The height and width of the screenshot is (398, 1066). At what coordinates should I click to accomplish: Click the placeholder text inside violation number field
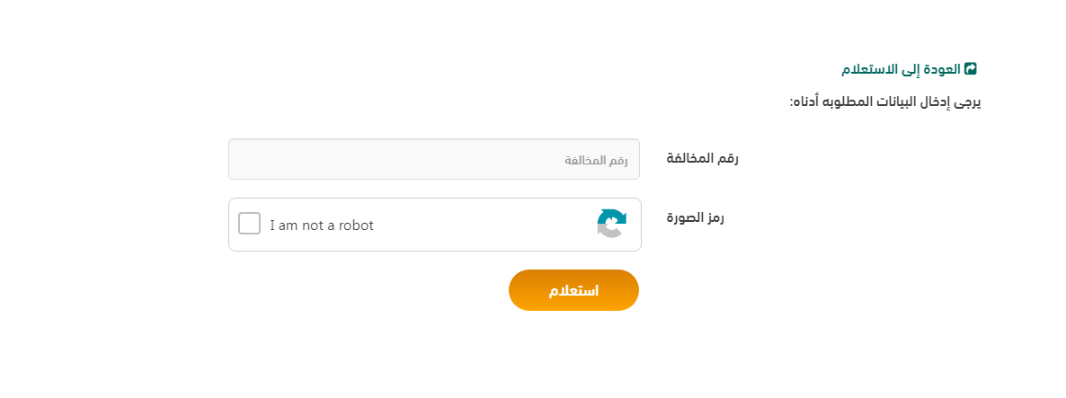[x=596, y=160]
